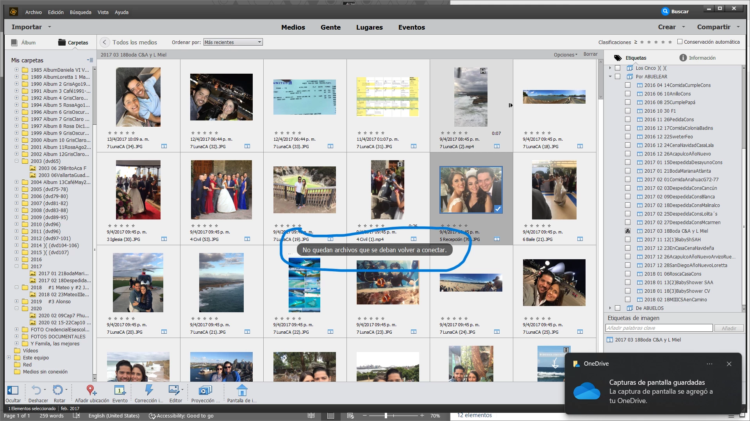
Task: Click the Añadir palabras clave input field
Action: click(659, 328)
